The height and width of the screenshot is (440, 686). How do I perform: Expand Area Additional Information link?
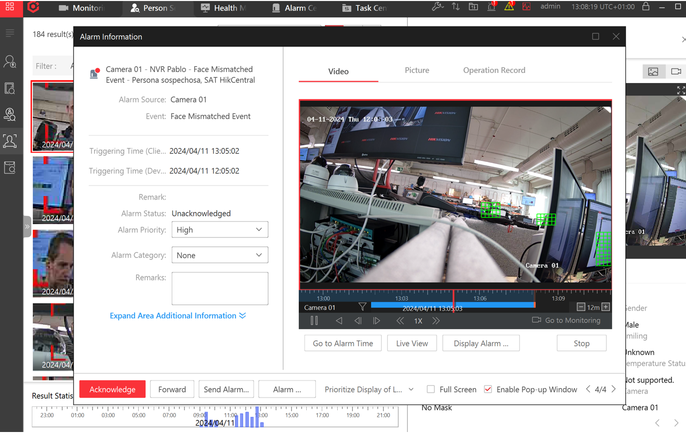coord(177,315)
